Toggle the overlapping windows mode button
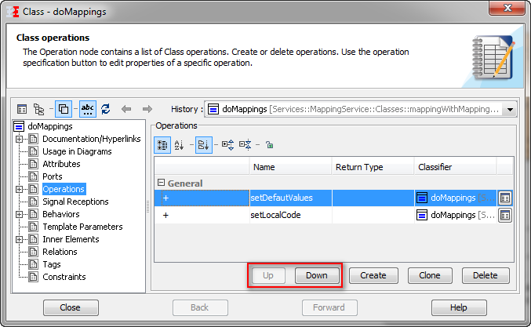531x327 pixels. click(x=64, y=109)
